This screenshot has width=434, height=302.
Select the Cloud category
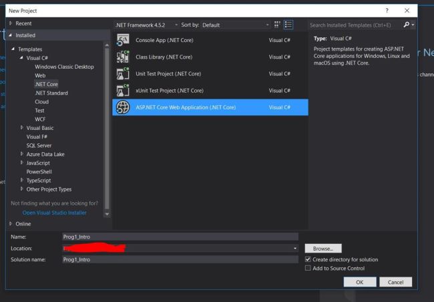click(x=42, y=102)
